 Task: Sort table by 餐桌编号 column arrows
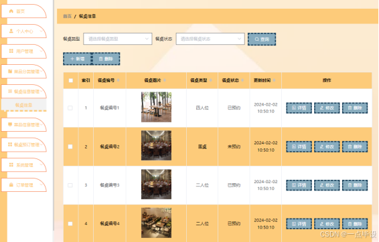pyautogui.click(x=119, y=80)
